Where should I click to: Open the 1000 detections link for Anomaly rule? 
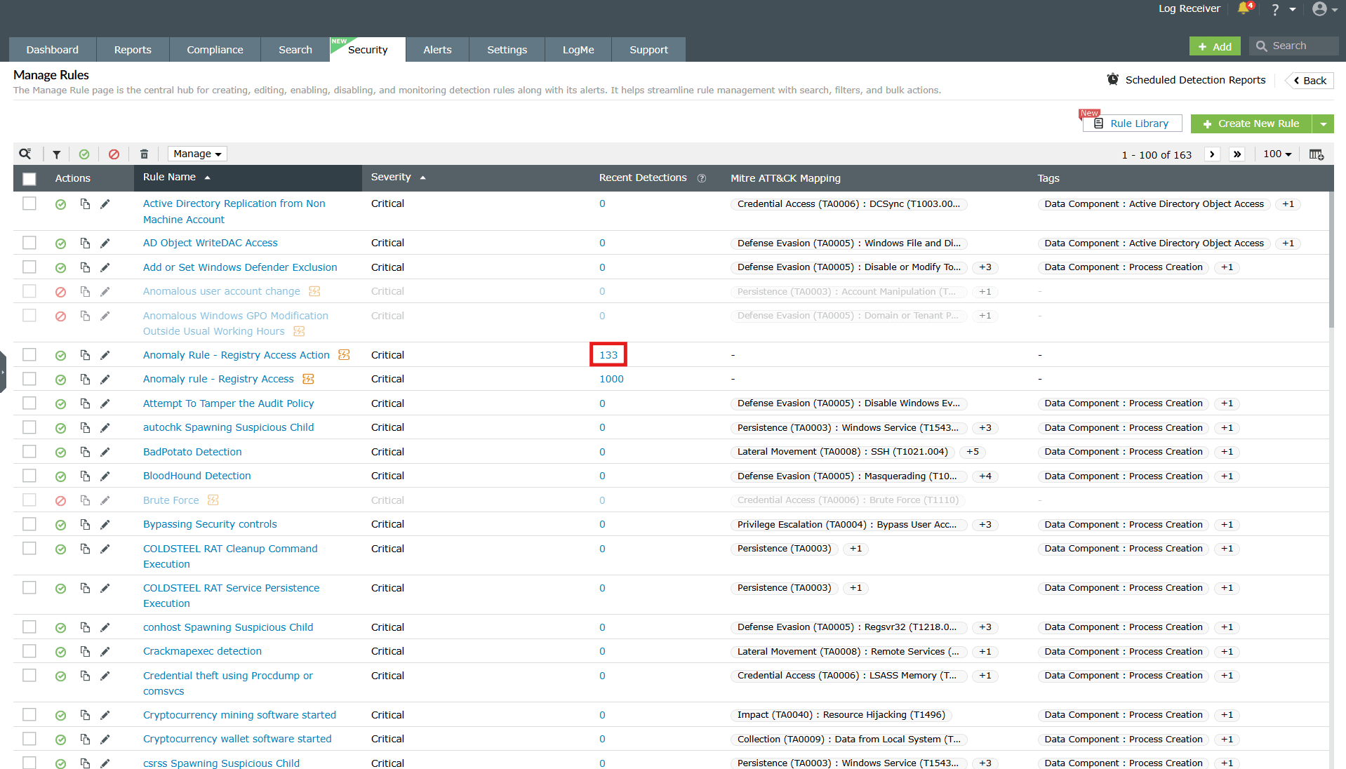611,378
